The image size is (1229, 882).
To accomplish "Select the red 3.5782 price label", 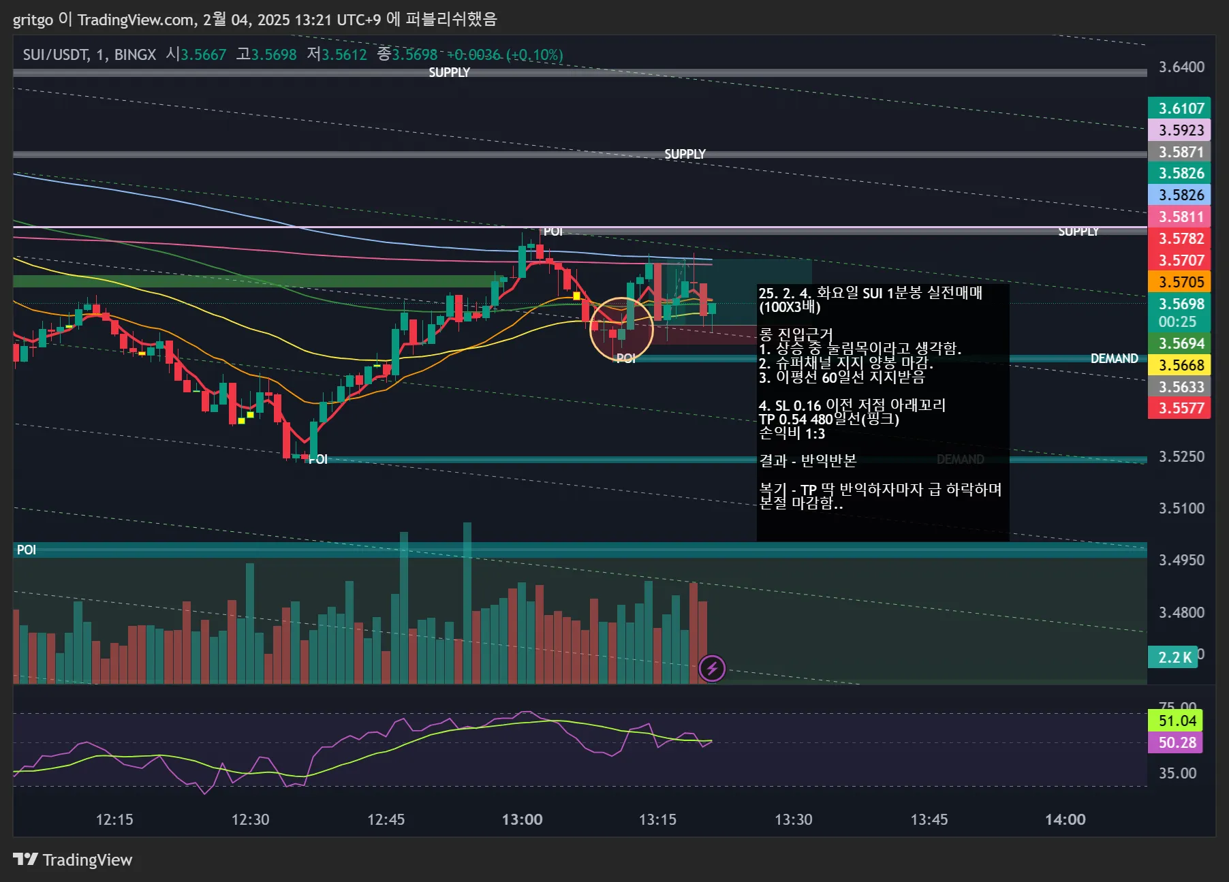I will [x=1179, y=238].
